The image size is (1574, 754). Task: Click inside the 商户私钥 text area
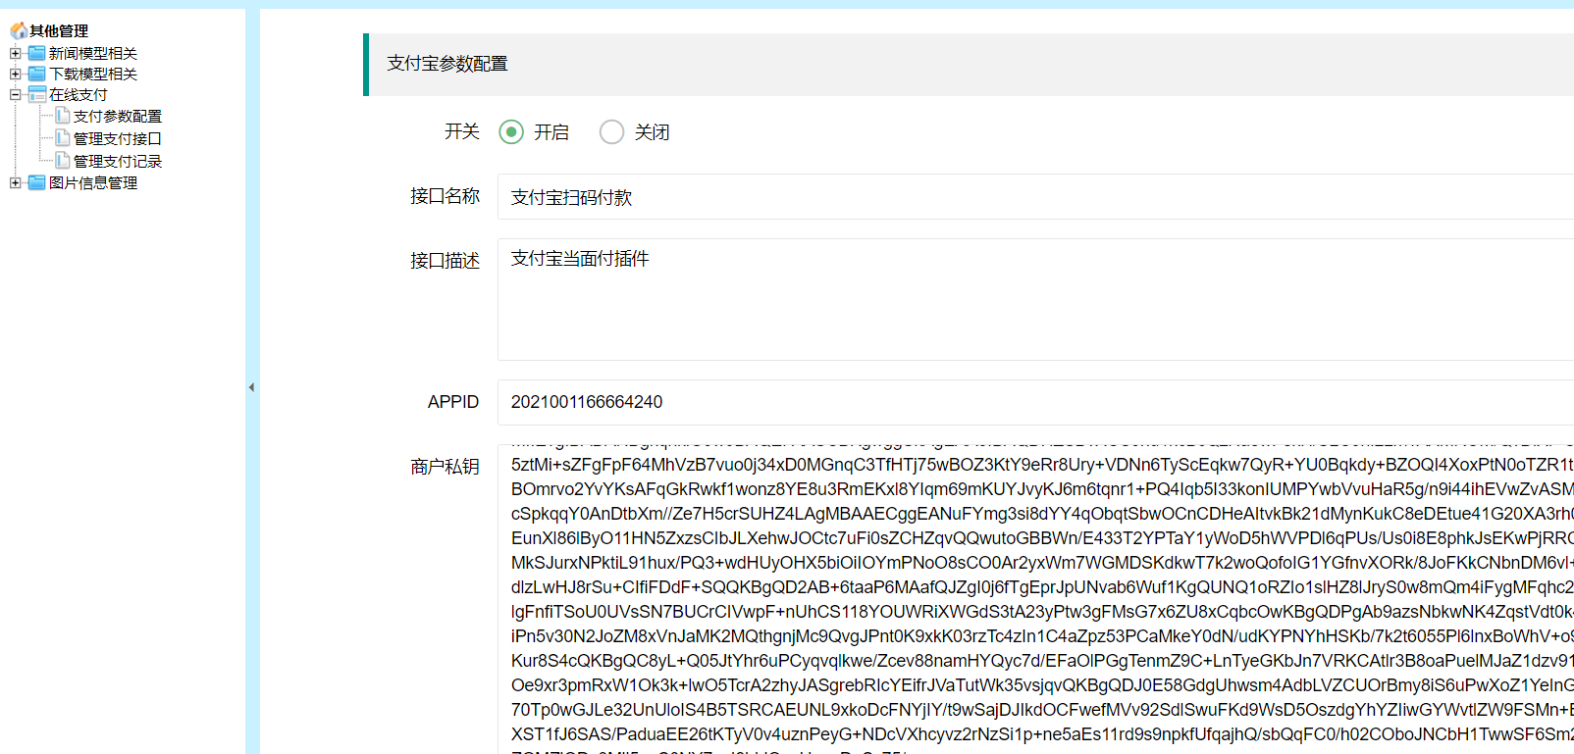1035,599
